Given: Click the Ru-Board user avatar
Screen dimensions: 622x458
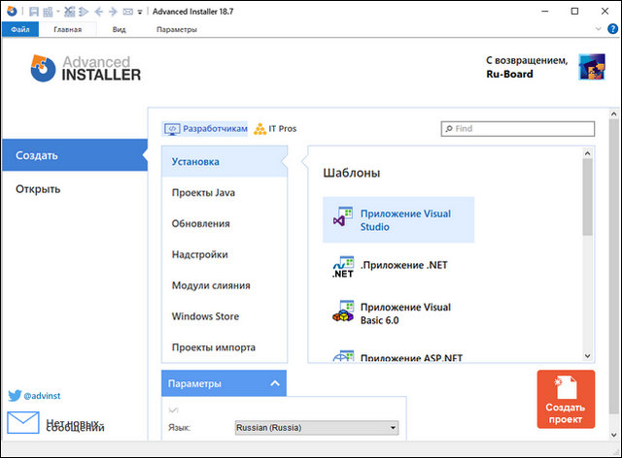Looking at the screenshot, I should (591, 67).
